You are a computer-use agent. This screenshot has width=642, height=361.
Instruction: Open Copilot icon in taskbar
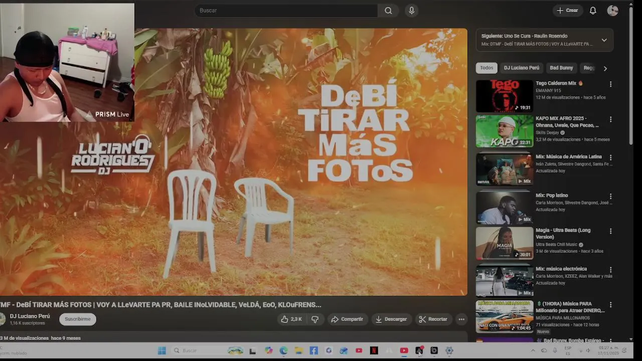click(x=269, y=350)
